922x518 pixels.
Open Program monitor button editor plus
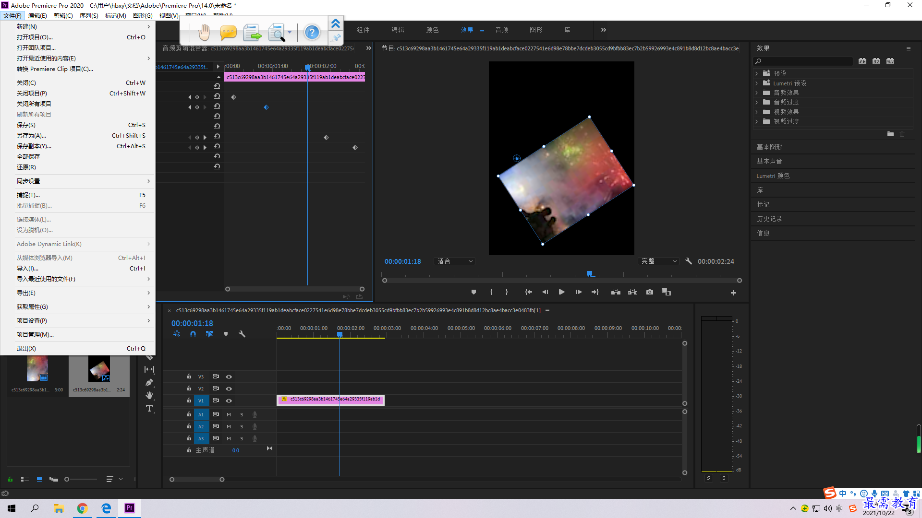pyautogui.click(x=733, y=293)
